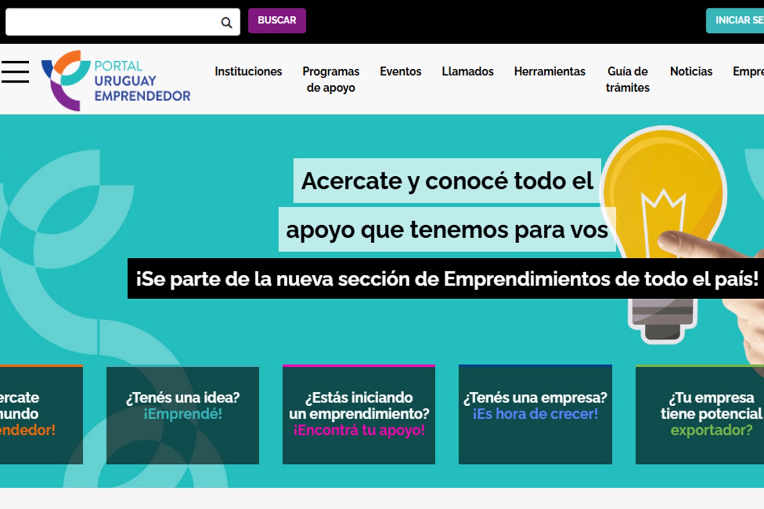Open the Eventos section
Screen dimensions: 764x509
[400, 71]
